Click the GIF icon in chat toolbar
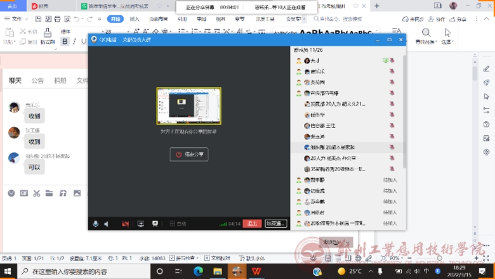The image size is (495, 279). (24, 193)
